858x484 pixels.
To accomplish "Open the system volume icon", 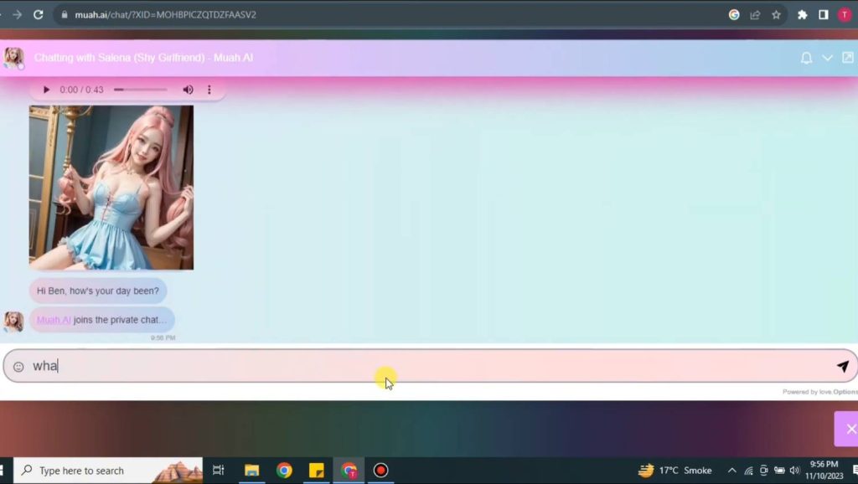I will [x=795, y=471].
